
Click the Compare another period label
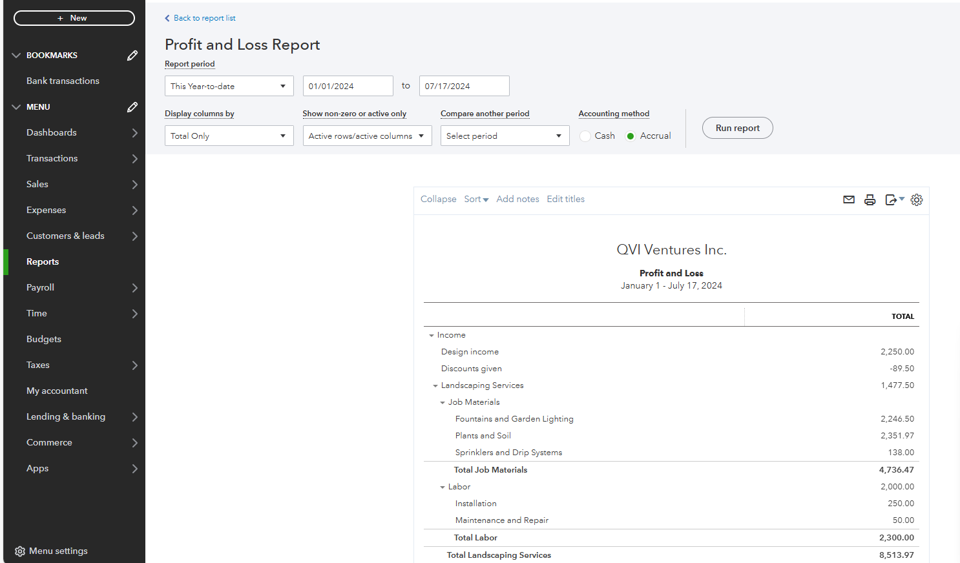click(485, 114)
